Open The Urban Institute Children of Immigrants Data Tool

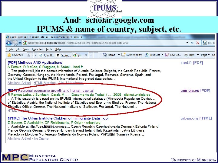[64, 118]
